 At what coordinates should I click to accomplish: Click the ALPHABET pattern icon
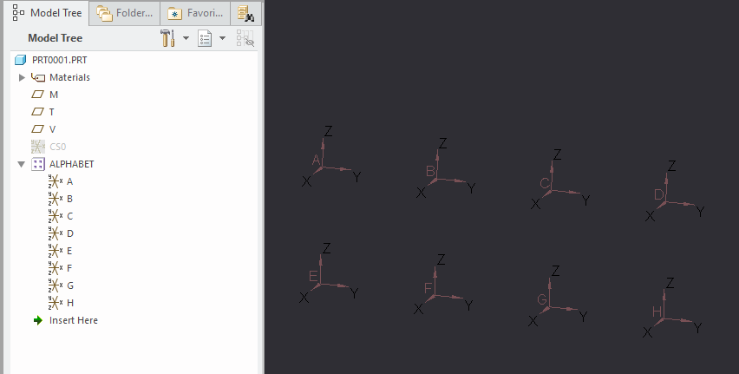click(x=38, y=164)
